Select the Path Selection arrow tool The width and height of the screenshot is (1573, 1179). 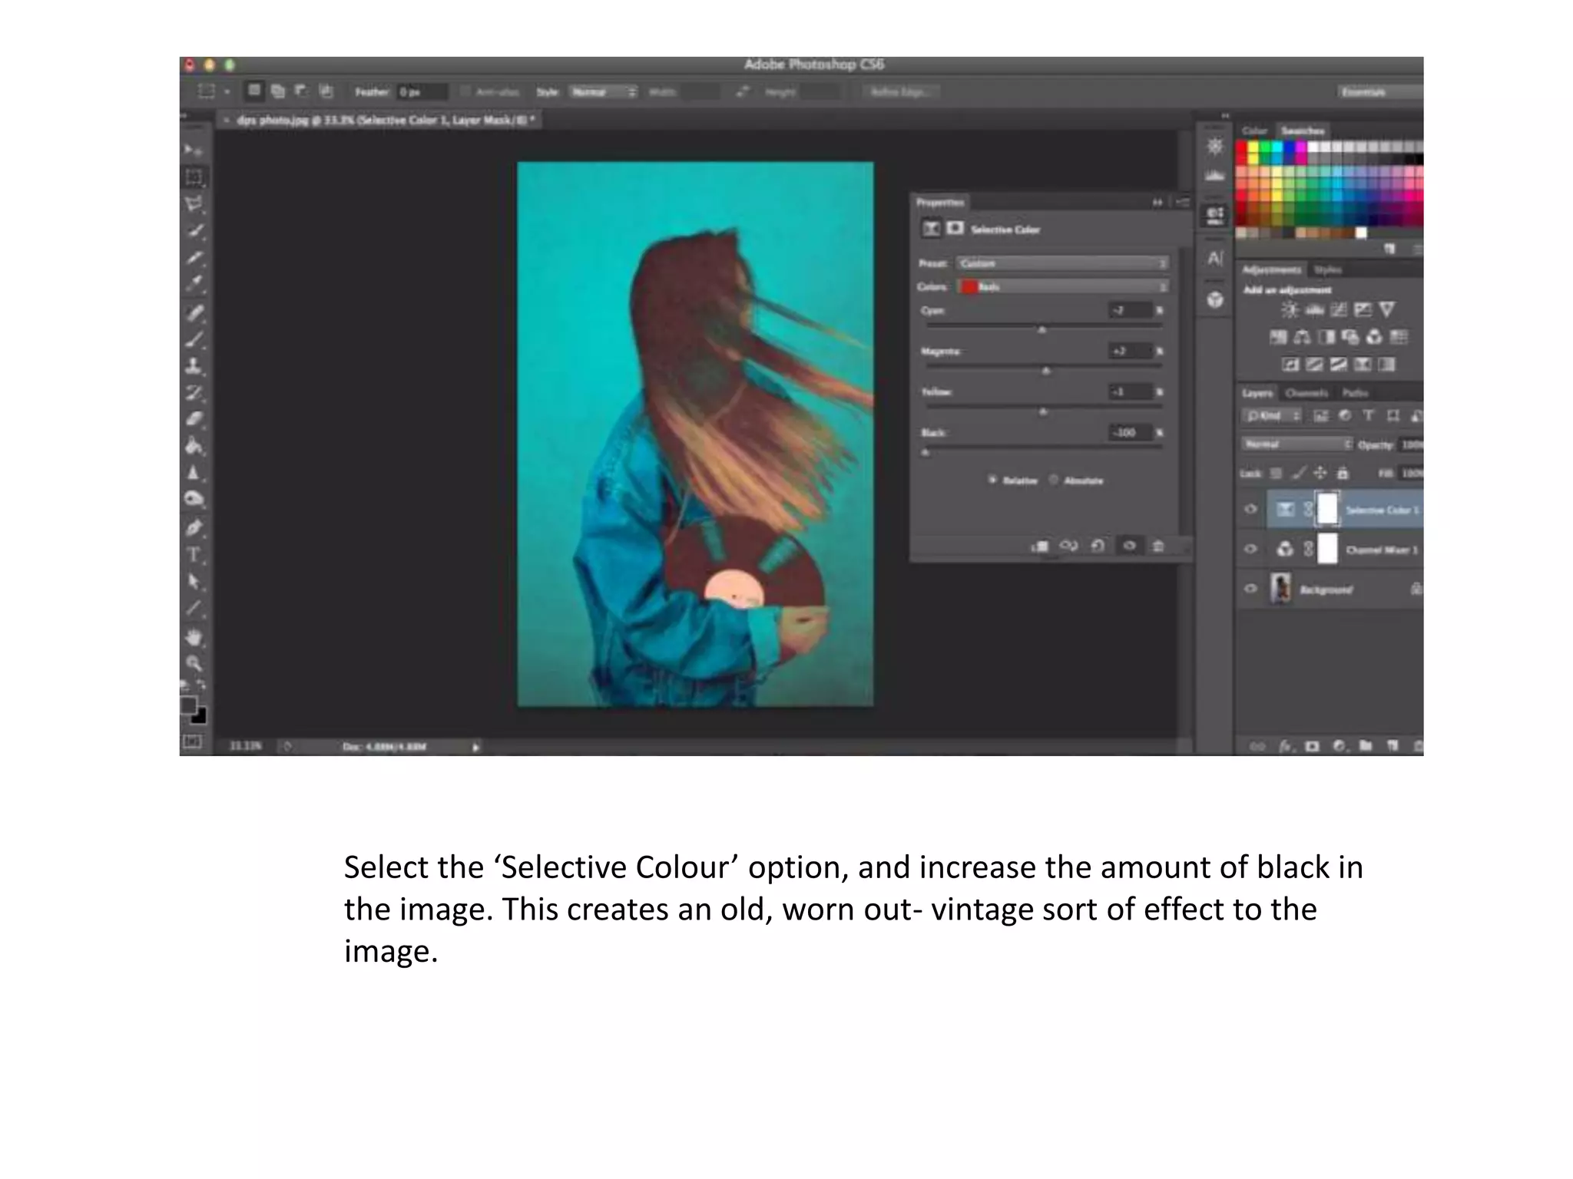pyautogui.click(x=194, y=581)
